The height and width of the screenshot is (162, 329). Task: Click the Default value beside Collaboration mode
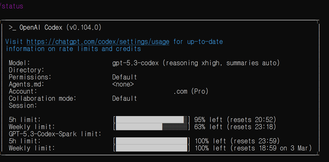(x=124, y=98)
